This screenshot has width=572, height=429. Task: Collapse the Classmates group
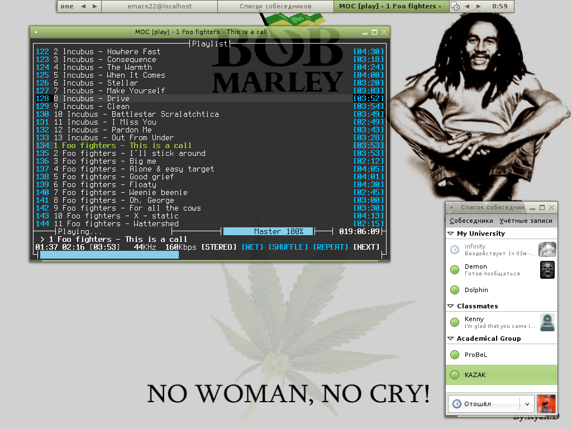(x=451, y=306)
